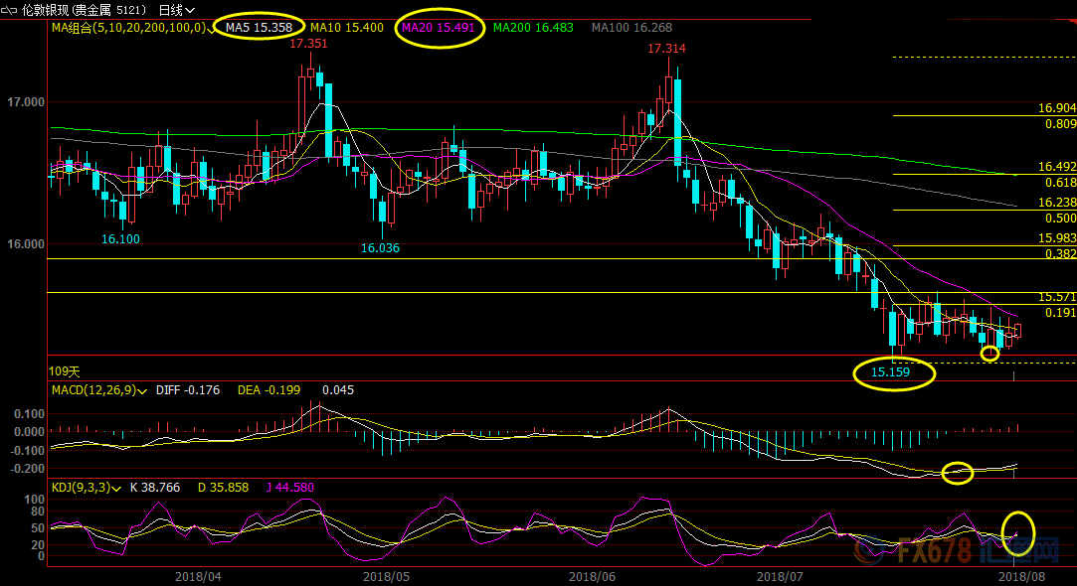Open the MACD(12,26,9) parameter dropdown
The image size is (1077, 586).
[145, 390]
